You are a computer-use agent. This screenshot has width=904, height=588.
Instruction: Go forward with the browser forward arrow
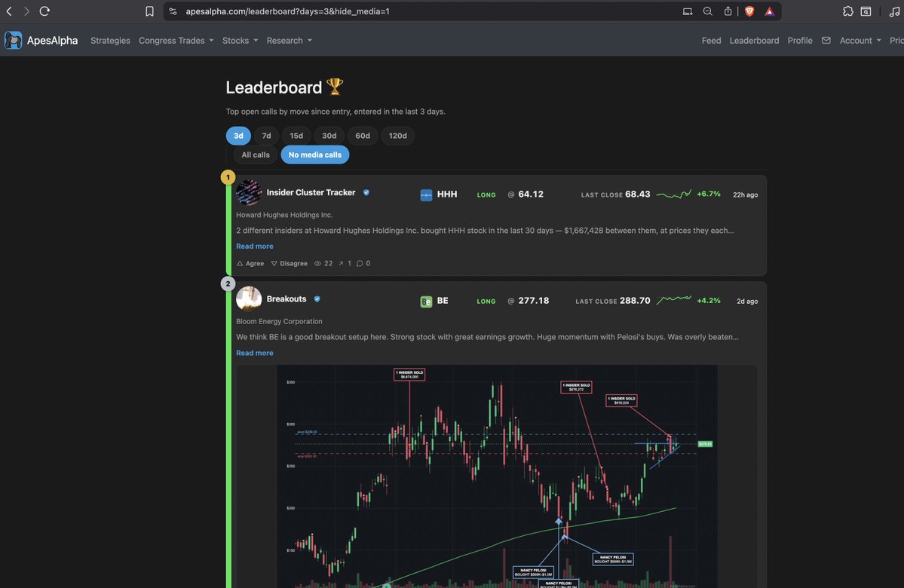26,11
